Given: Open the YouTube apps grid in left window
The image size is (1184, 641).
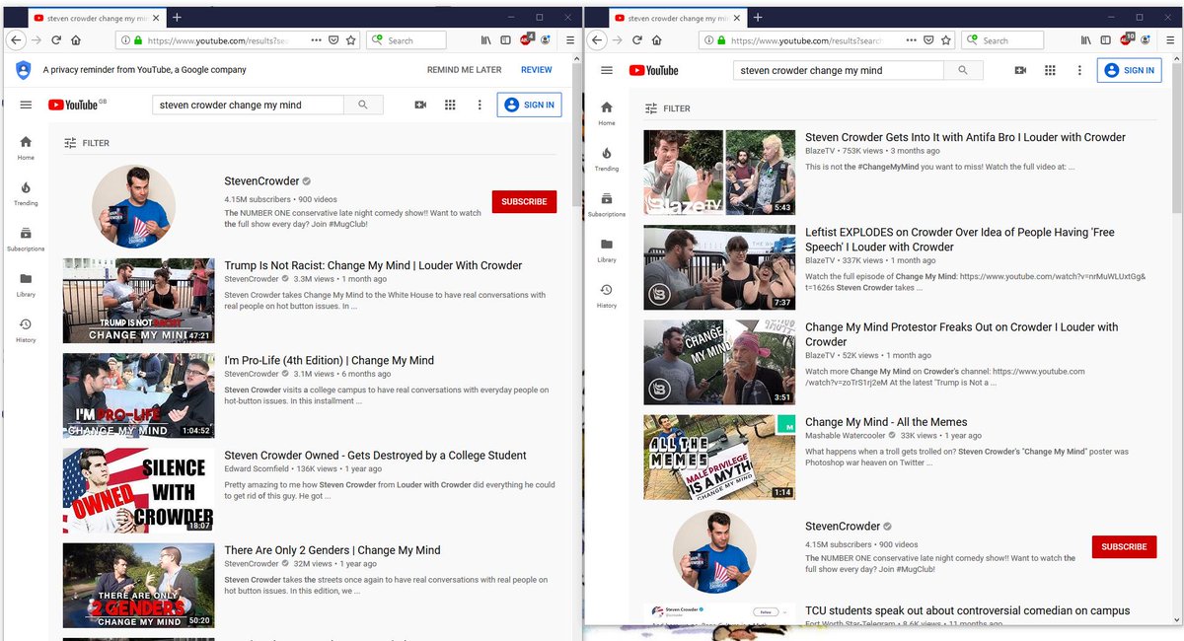Looking at the screenshot, I should pyautogui.click(x=450, y=105).
